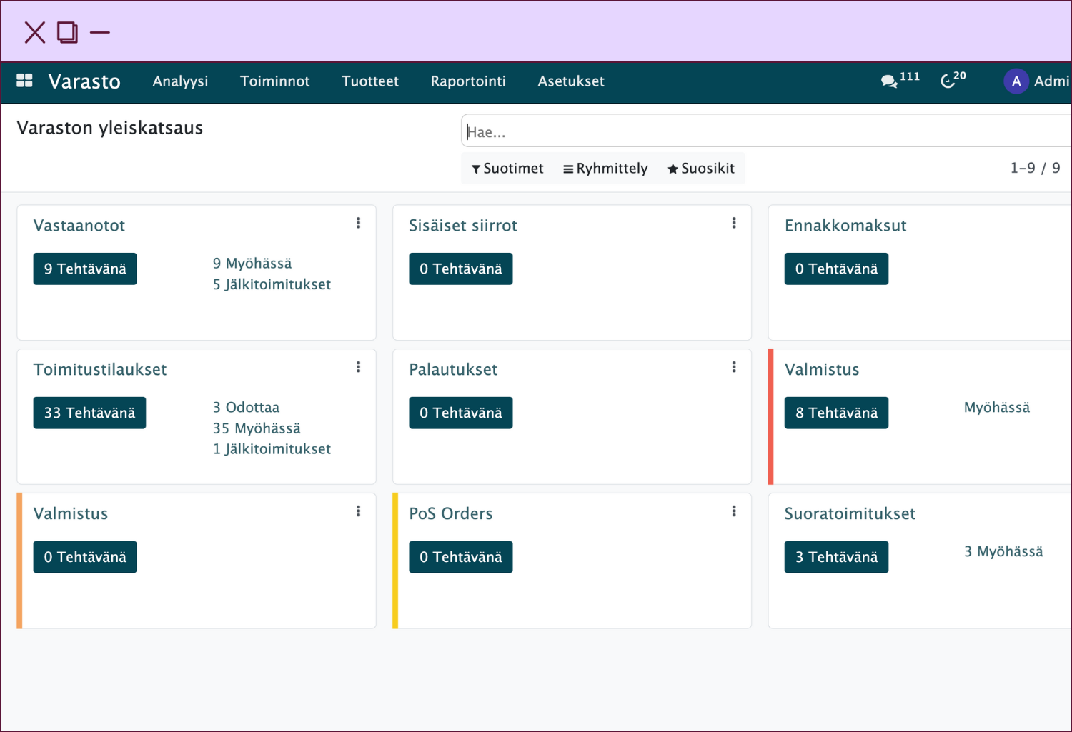Open the Asetukset menu
The image size is (1072, 732).
[570, 81]
